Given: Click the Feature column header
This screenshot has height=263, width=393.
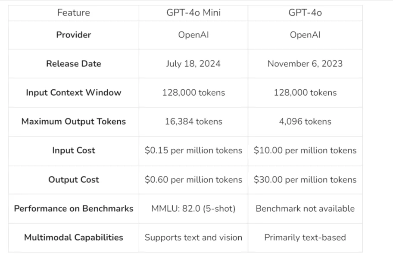Looking at the screenshot, I should pos(73,13).
